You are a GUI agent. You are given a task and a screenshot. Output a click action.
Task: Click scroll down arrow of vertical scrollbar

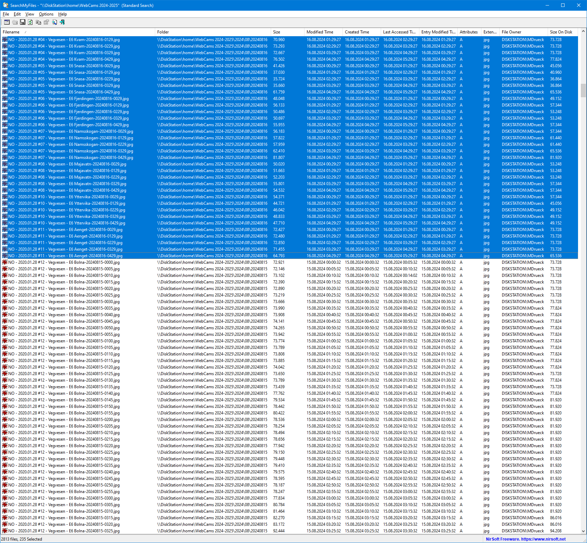click(583, 531)
